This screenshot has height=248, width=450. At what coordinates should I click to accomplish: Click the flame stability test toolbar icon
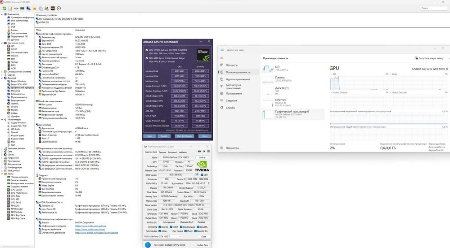pyautogui.click(x=35, y=8)
